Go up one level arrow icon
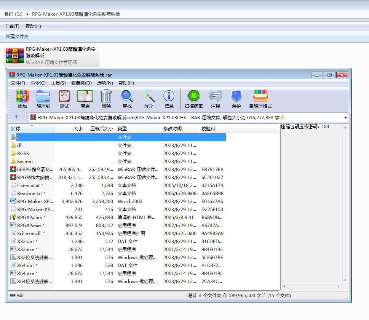The width and height of the screenshot is (369, 320). [16, 117]
